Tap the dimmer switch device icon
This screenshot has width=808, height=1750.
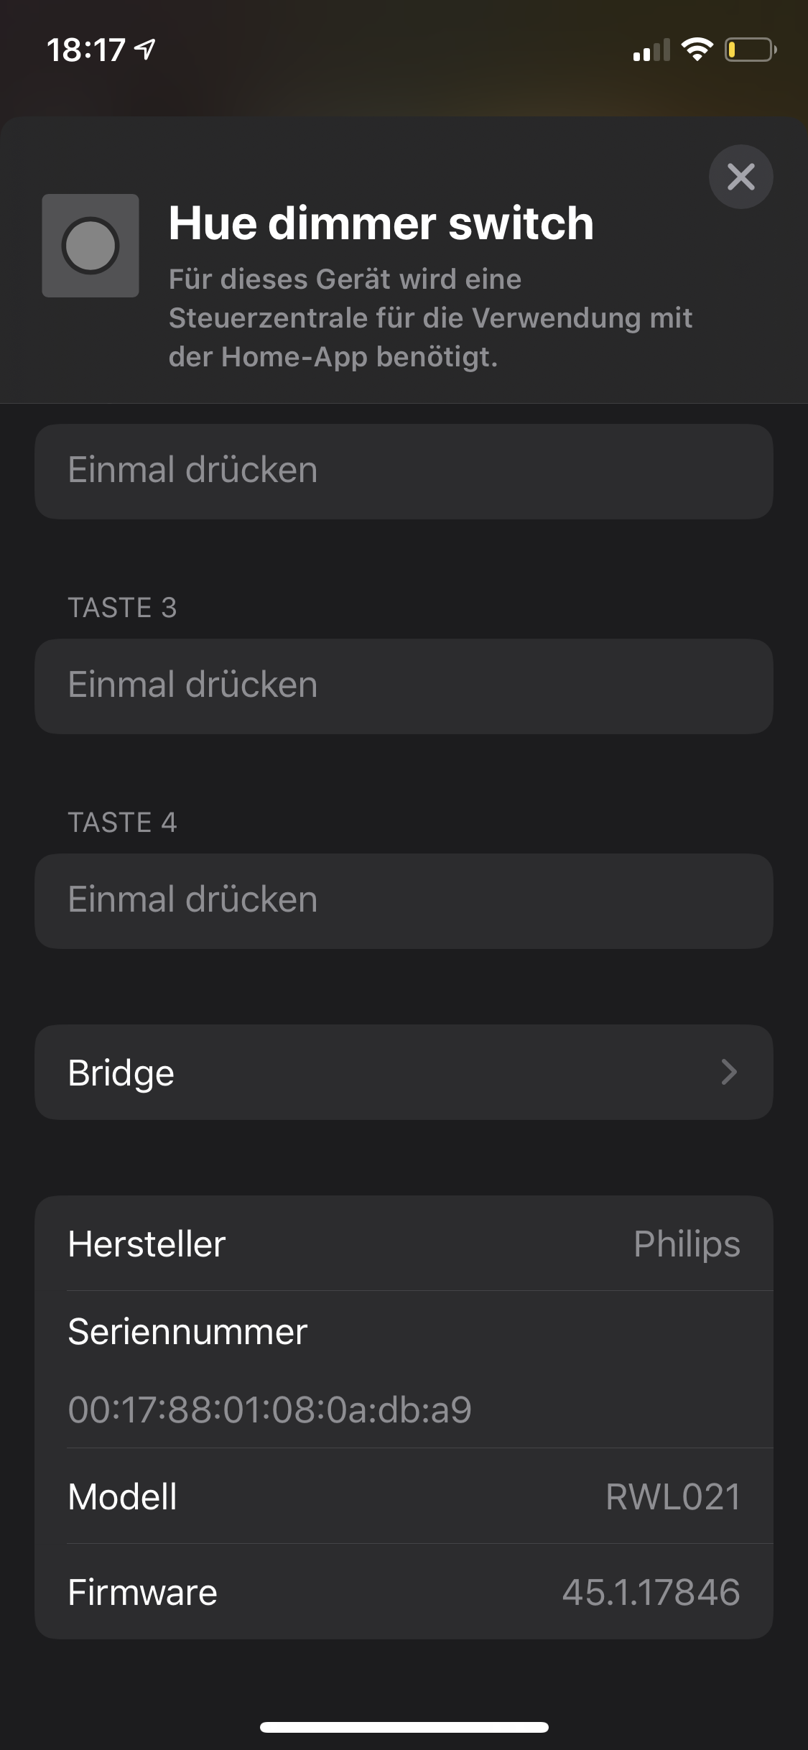90,246
